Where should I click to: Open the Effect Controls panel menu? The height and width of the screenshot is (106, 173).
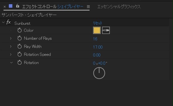point(88,7)
